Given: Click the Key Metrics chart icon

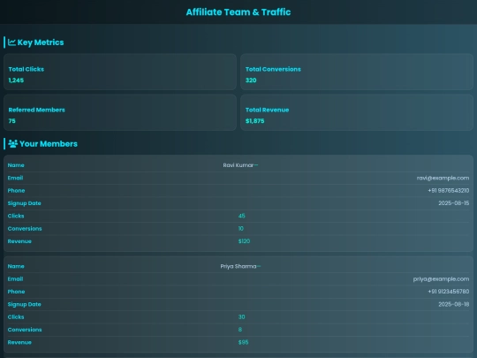Looking at the screenshot, I should point(11,42).
